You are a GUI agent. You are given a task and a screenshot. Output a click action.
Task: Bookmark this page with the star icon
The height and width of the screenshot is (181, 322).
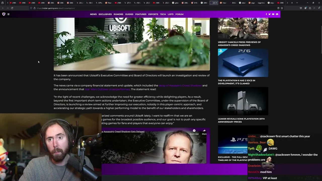point(282,8)
